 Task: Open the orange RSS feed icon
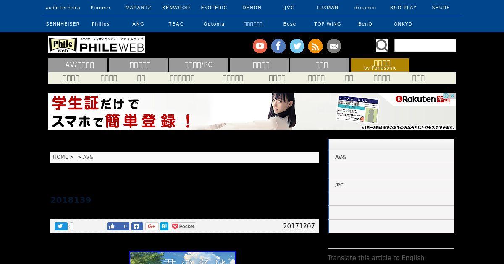[x=315, y=46]
